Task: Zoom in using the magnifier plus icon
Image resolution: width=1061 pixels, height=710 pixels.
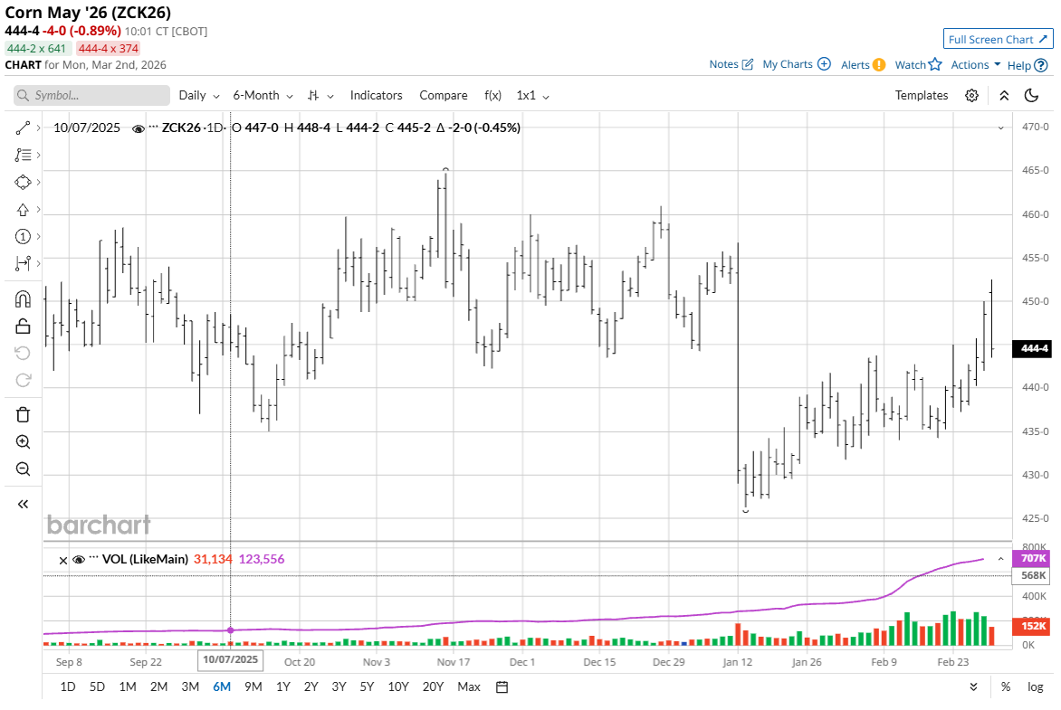Action: click(23, 441)
